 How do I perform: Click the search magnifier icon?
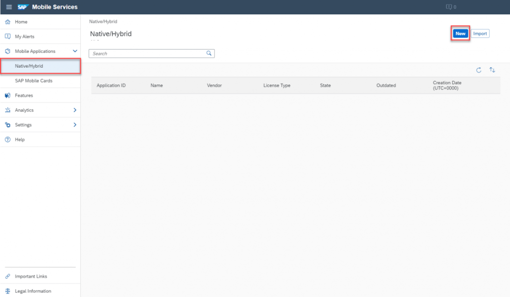pyautogui.click(x=209, y=53)
